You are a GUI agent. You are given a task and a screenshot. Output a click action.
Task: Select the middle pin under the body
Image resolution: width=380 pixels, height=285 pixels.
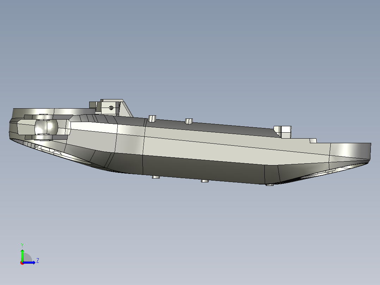(204, 181)
